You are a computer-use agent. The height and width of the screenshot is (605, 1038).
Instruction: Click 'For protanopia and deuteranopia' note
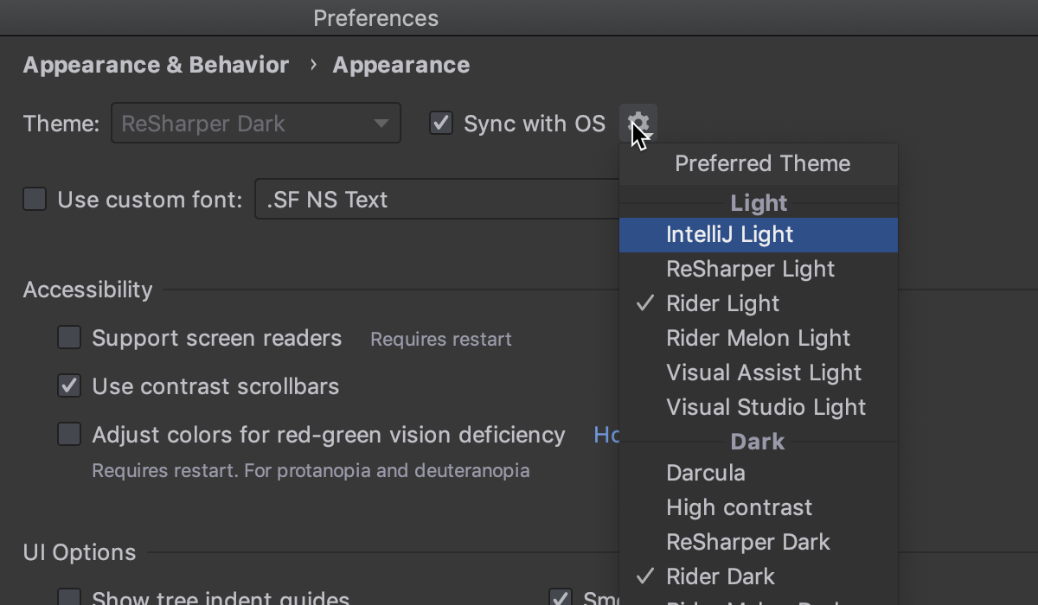pyautogui.click(x=387, y=471)
